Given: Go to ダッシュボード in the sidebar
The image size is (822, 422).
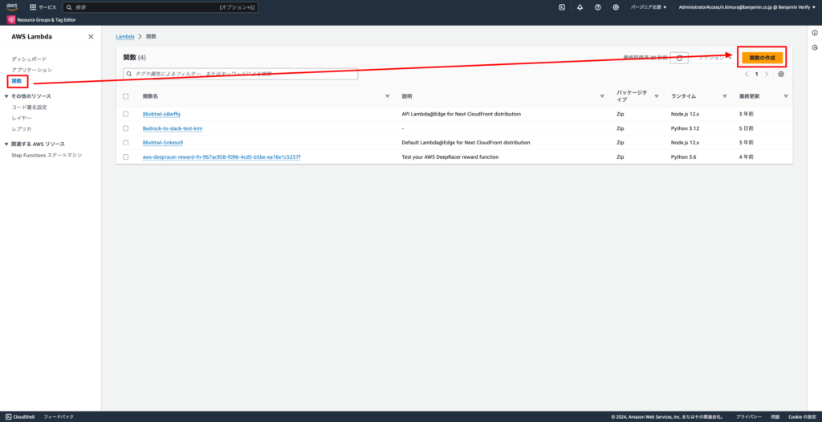Looking at the screenshot, I should pyautogui.click(x=29, y=60).
